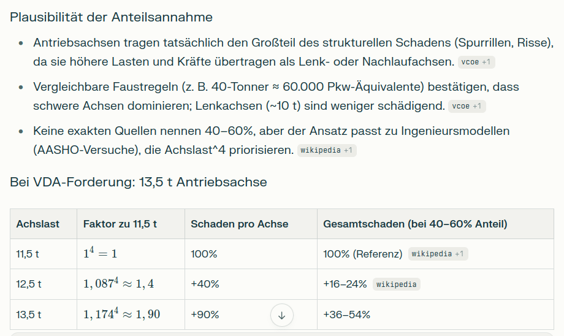The width and height of the screenshot is (564, 336).
Task: Click the formula "1,174⁴ ≈ 1,90"
Action: [x=121, y=314]
